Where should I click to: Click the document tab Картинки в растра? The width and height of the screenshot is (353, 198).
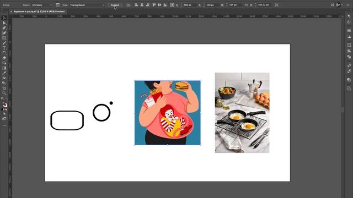39,12
